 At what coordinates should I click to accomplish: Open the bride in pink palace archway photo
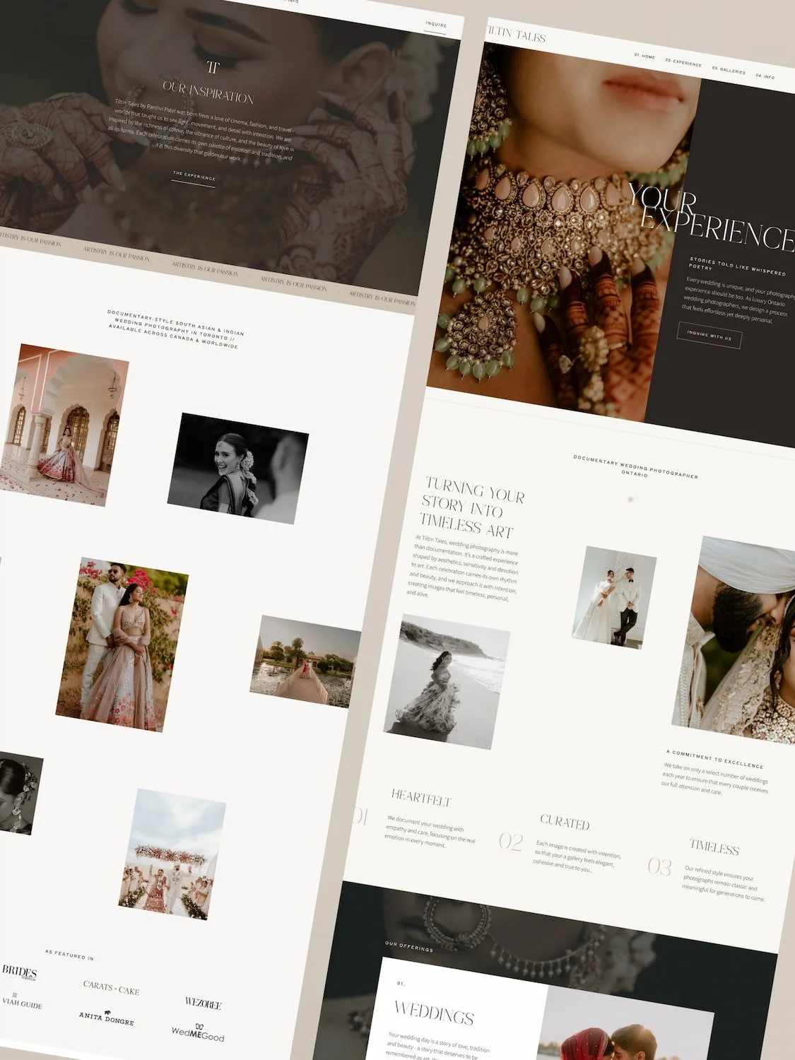[64, 425]
